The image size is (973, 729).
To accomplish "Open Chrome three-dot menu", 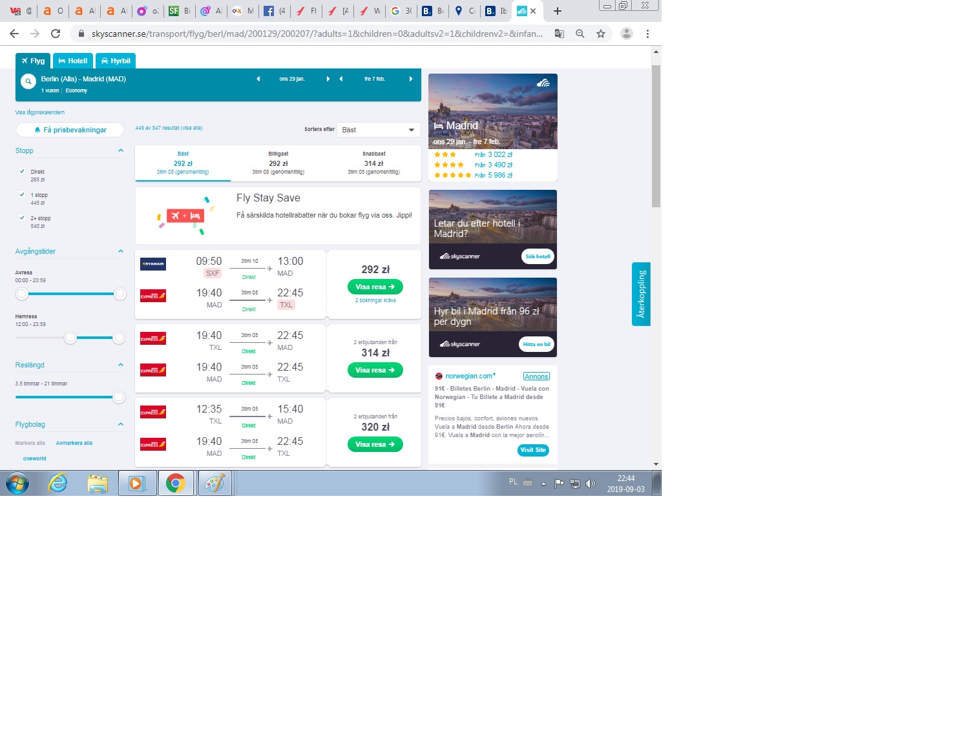I will [647, 34].
